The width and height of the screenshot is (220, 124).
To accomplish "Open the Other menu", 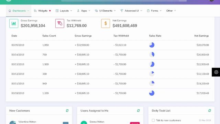I will pyautogui.click(x=171, y=11).
